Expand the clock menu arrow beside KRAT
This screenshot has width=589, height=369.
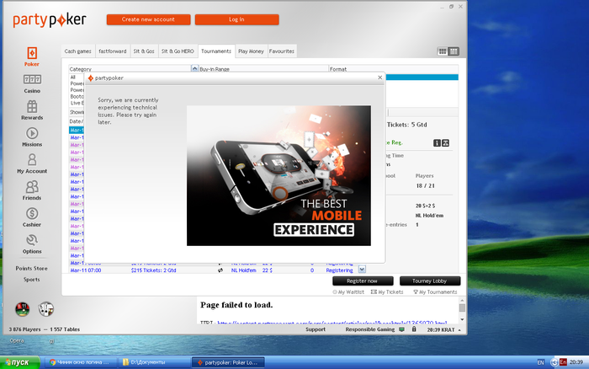pos(459,330)
